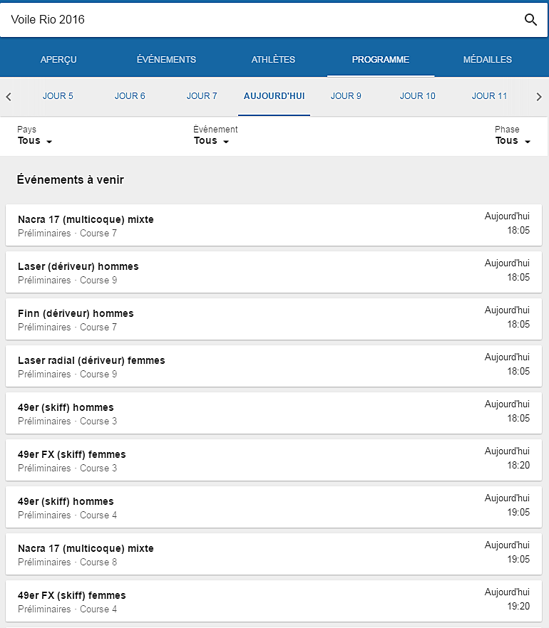This screenshot has width=549, height=628.
Task: Open the Athlètes tab
Action: tap(273, 59)
